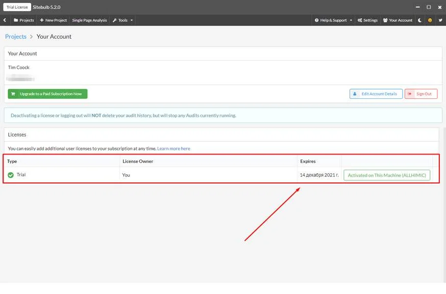
Task: Select the expiry date 14 декабря 2021 г.
Action: (x=319, y=175)
